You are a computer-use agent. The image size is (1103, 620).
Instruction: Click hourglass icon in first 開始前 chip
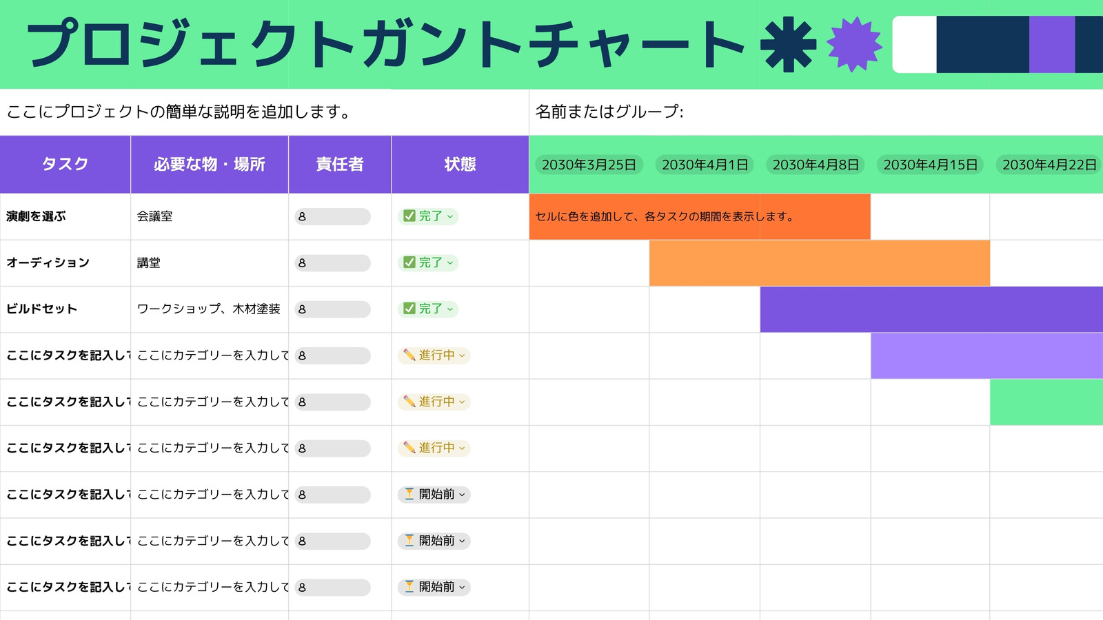(409, 494)
